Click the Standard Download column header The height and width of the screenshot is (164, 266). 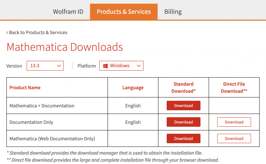coord(183,87)
